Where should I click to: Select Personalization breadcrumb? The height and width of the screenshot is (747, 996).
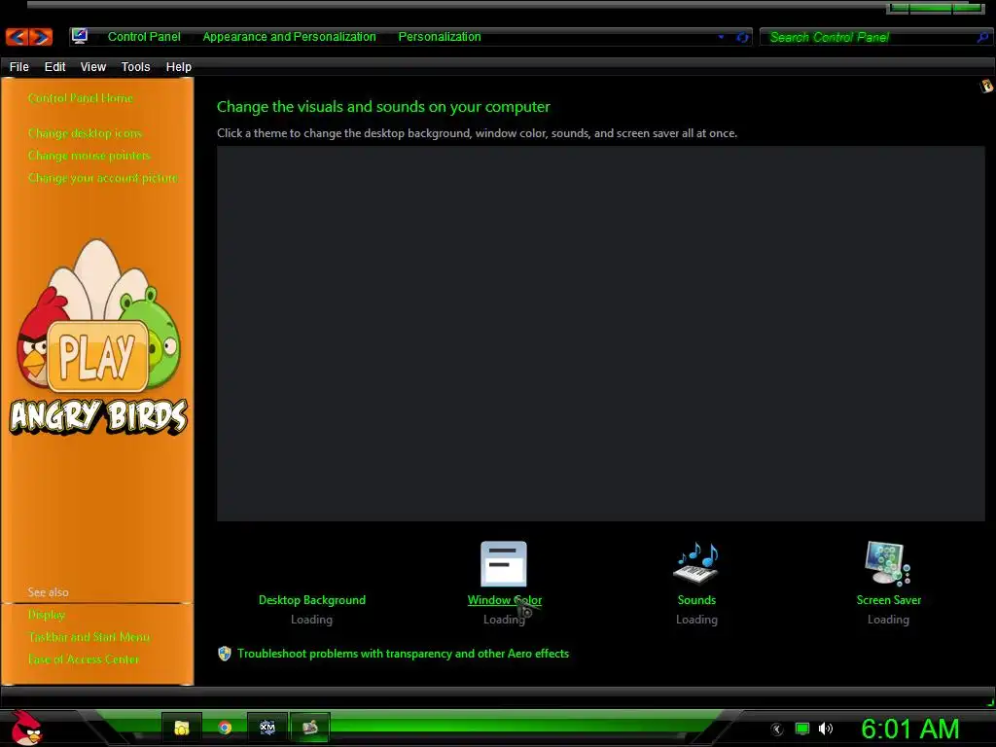(x=440, y=37)
